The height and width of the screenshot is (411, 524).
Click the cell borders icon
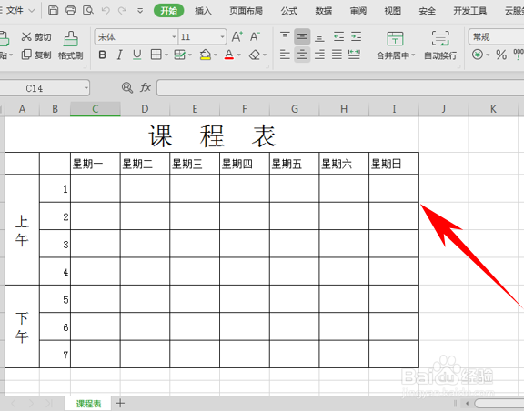click(x=156, y=55)
